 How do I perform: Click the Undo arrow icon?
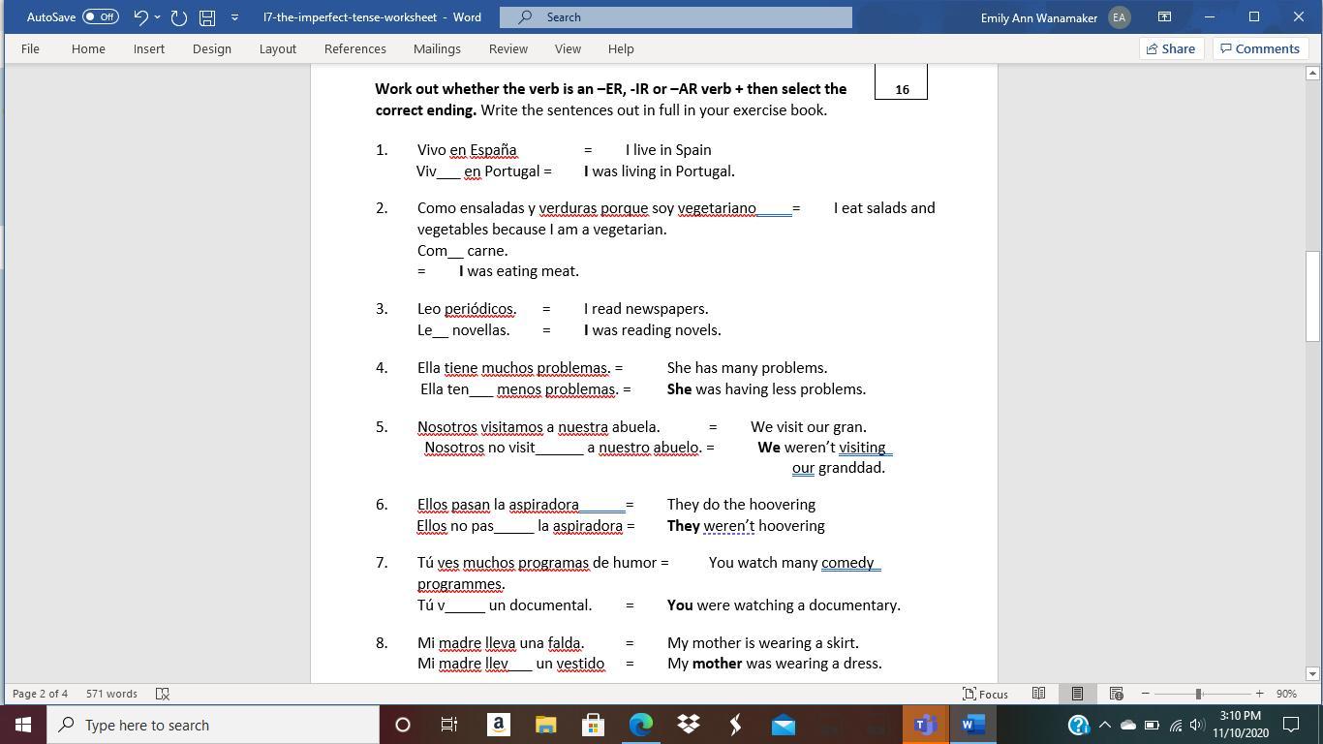pos(140,17)
